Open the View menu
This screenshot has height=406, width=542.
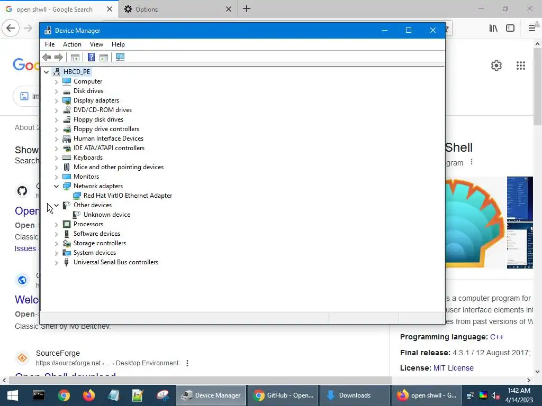[96, 44]
